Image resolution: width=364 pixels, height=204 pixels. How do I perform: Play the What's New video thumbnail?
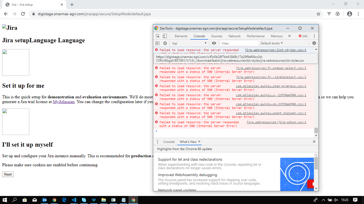tap(297, 174)
